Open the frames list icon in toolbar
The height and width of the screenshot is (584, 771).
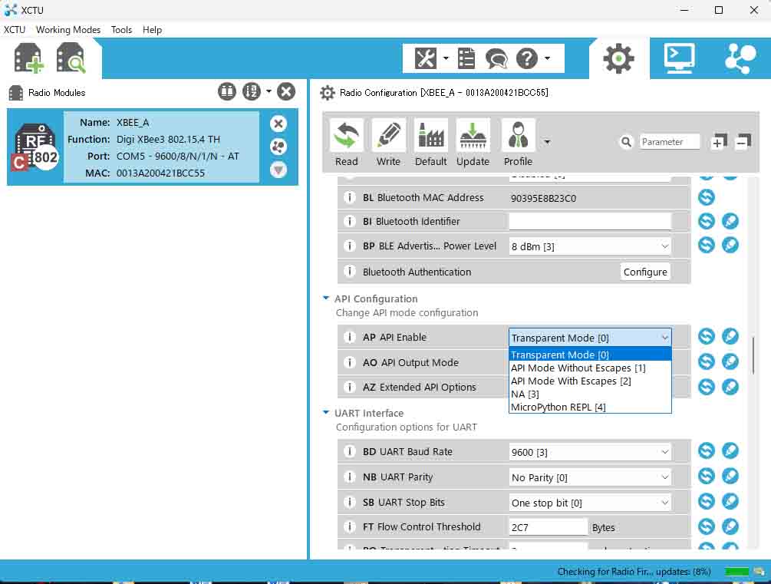(466, 58)
